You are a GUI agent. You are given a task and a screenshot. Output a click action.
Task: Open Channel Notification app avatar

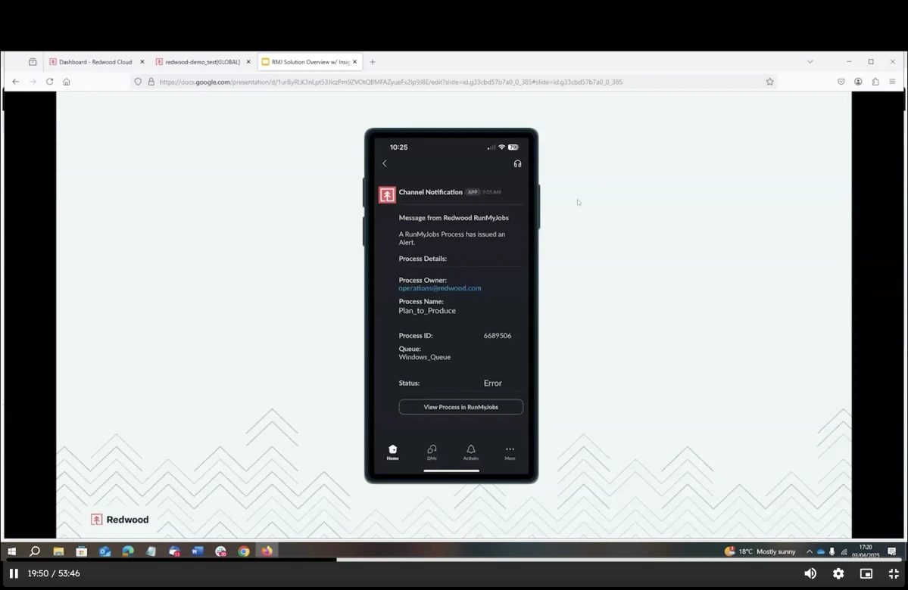click(x=387, y=195)
